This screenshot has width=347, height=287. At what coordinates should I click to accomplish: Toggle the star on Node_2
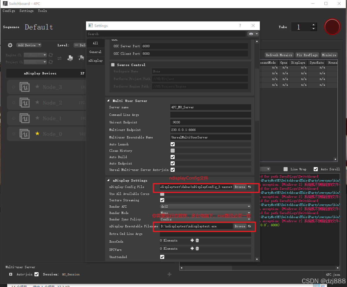pos(37,102)
